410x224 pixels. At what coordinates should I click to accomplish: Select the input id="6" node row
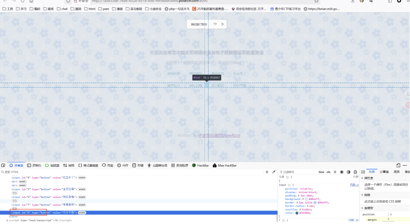[139, 197]
